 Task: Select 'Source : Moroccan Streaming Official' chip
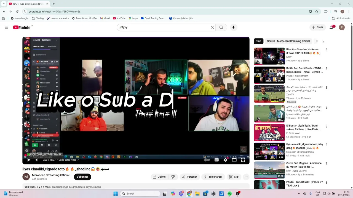pos(288,41)
